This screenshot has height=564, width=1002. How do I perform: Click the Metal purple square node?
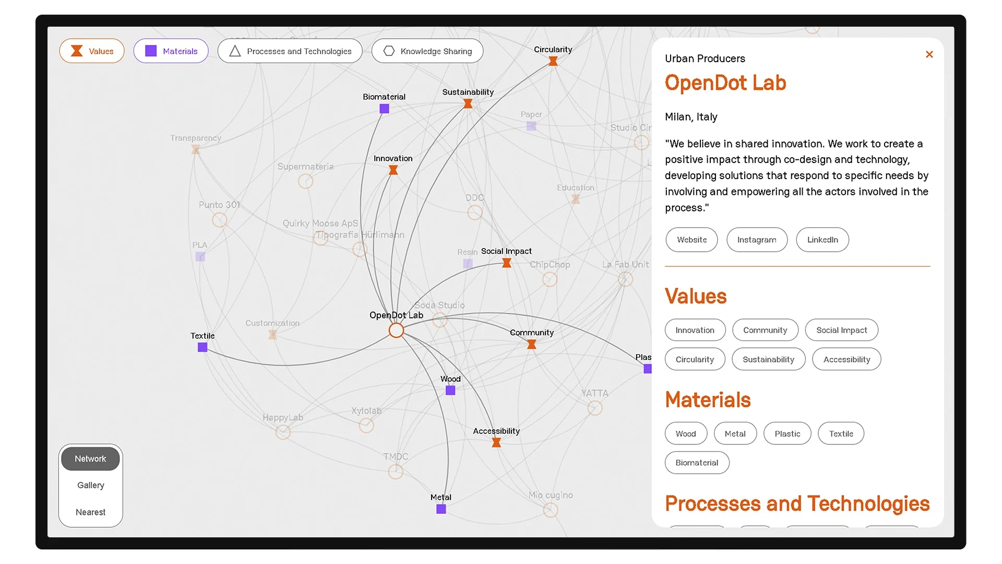coord(441,509)
